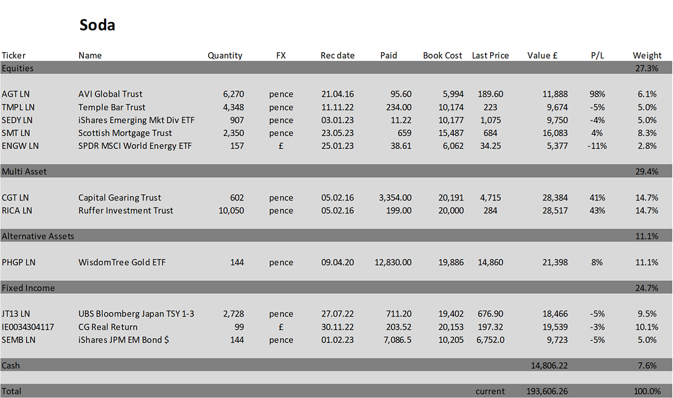Click the Soda portfolio title

tap(97, 25)
